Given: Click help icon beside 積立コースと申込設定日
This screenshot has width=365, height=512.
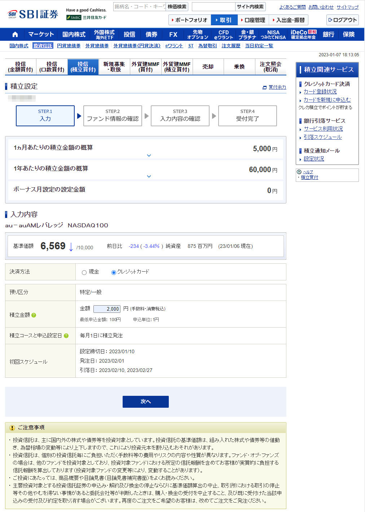Looking at the screenshot, I should pos(66,336).
